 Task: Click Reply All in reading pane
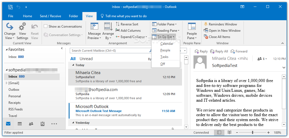click(219, 51)
